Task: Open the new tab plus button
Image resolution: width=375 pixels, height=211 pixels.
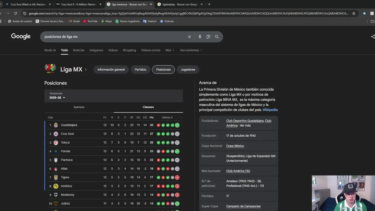Action: tap(209, 4)
